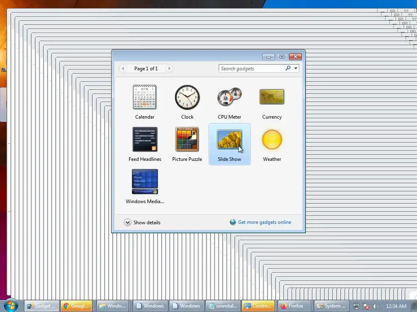Expand Show details chevron
Screen dimensions: 417x312
point(127,222)
